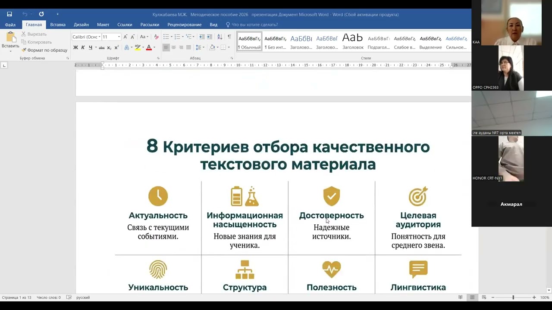552x310 pixels.
Task: Toggle subscript x₂ formatting
Action: tap(109, 47)
